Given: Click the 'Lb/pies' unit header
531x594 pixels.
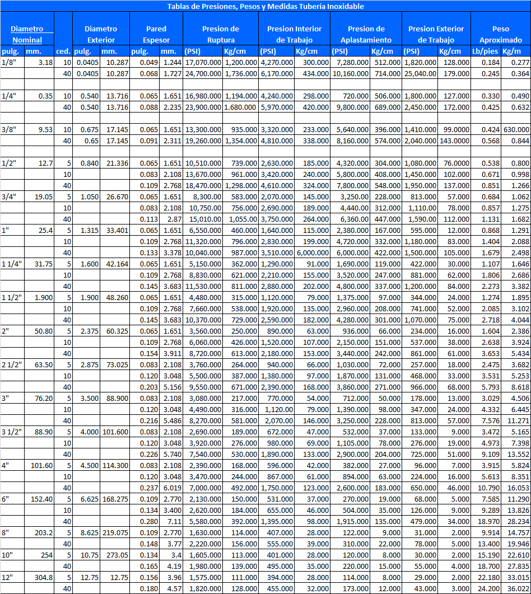Looking at the screenshot, I should point(485,51).
